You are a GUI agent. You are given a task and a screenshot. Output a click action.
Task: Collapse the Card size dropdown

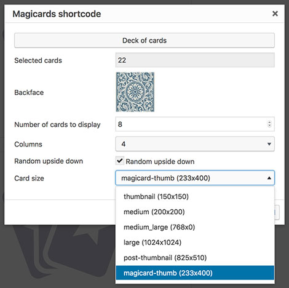coord(195,178)
